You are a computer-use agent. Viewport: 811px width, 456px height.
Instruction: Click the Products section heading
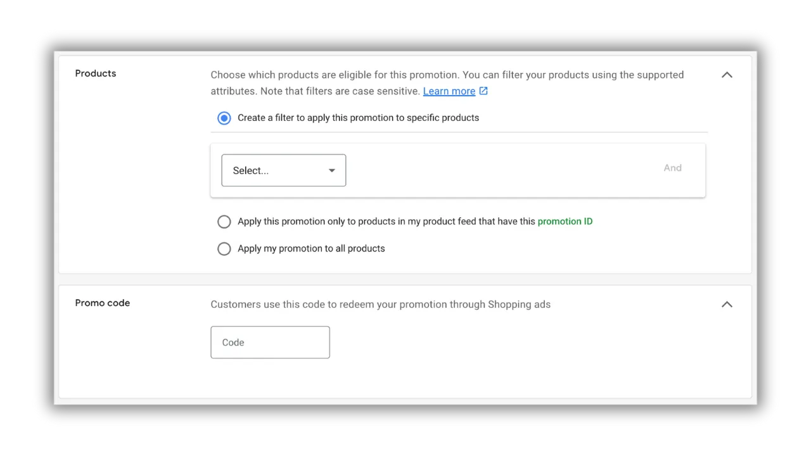point(96,73)
